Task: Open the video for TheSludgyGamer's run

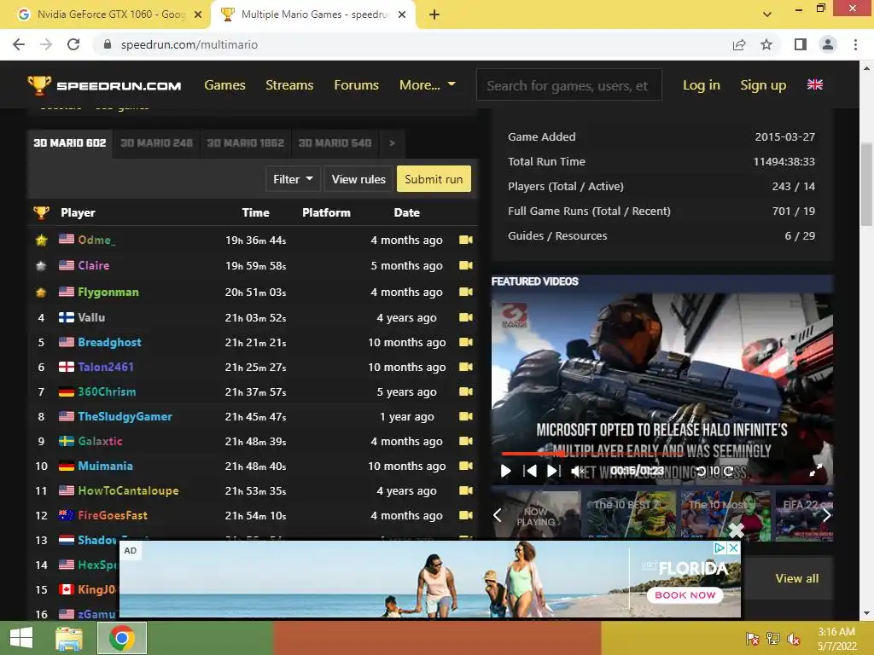Action: pyautogui.click(x=466, y=416)
